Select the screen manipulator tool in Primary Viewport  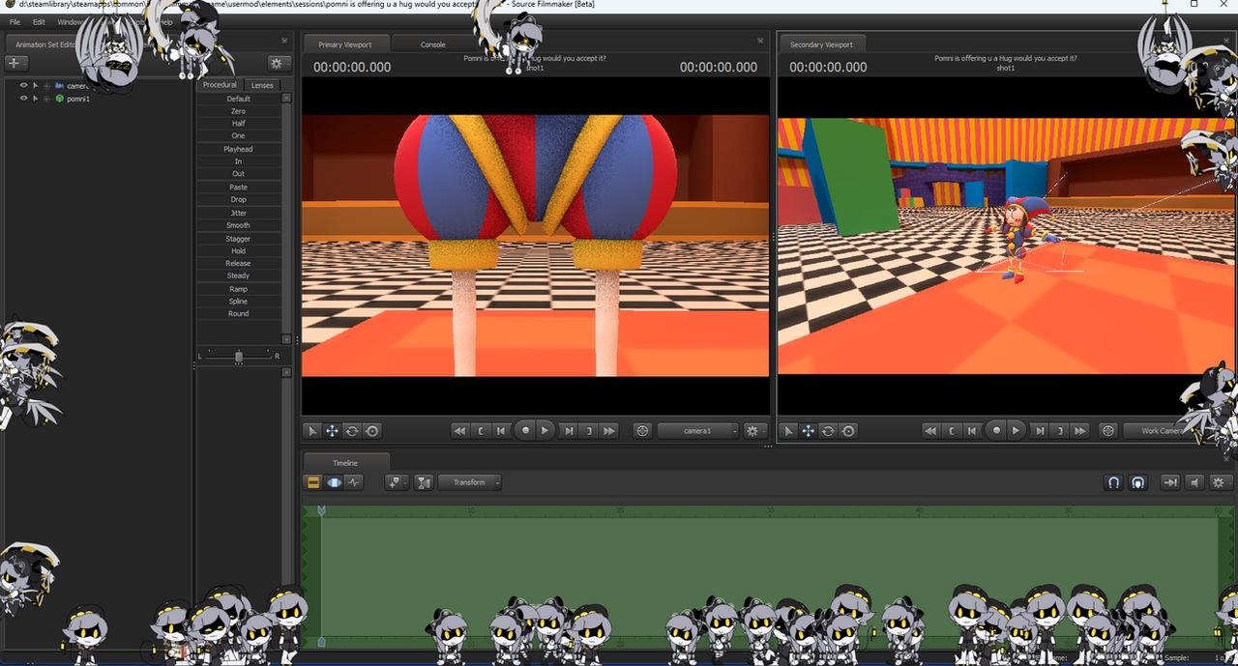[372, 431]
